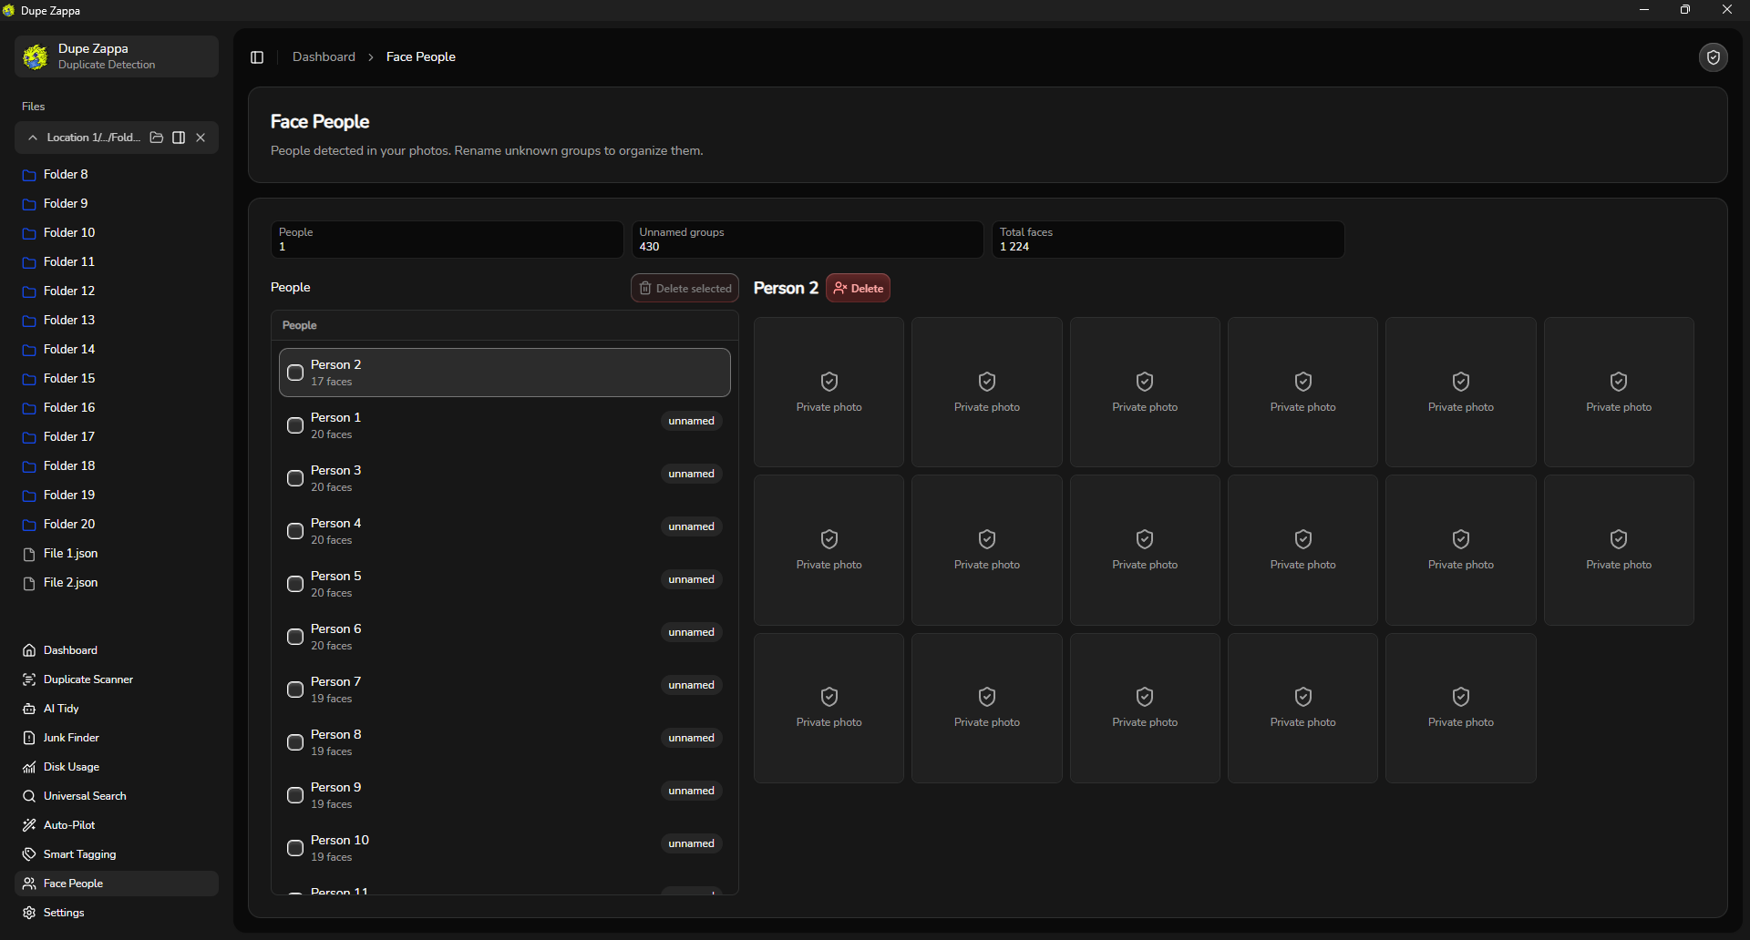
Task: Click the red Delete button for Person 2
Action: (859, 289)
